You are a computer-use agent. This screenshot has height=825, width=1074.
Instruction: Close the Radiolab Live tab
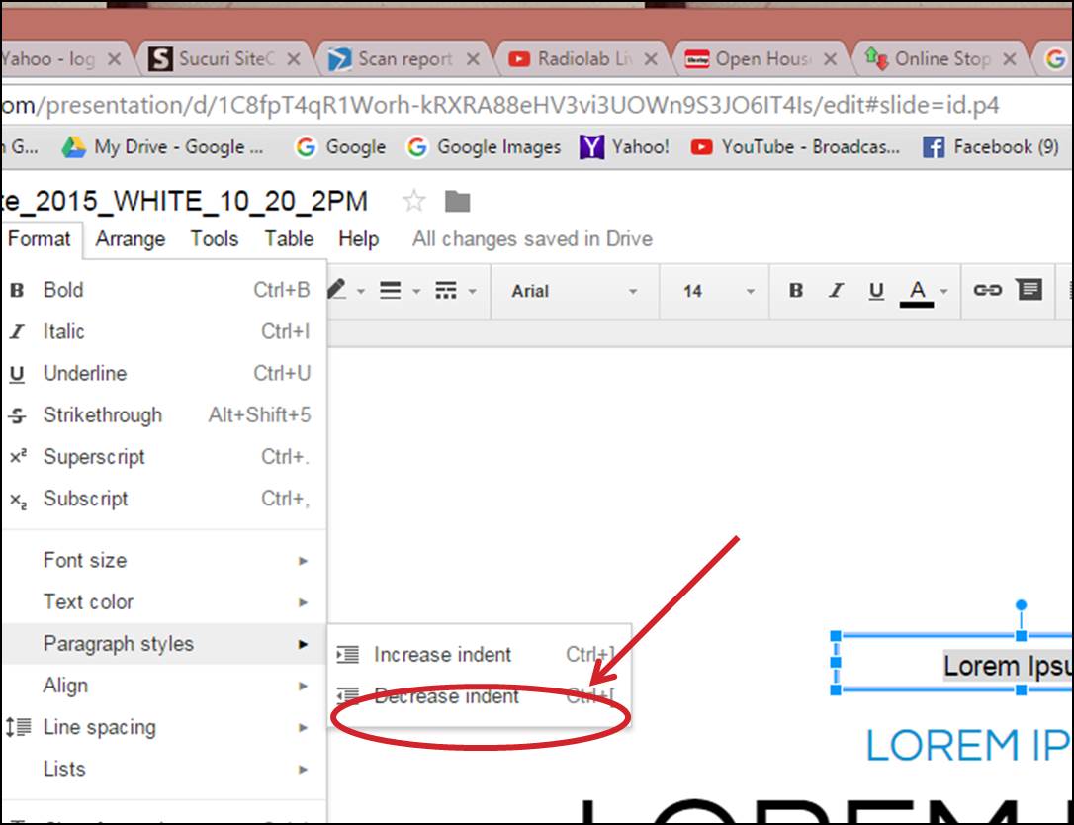coord(651,59)
